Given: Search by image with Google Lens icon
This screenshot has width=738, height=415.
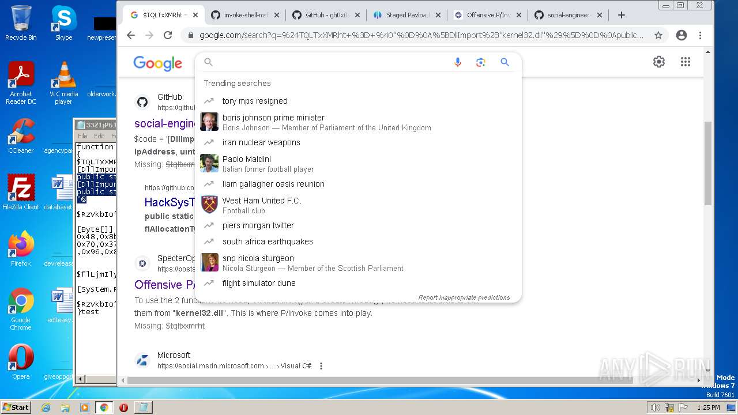Looking at the screenshot, I should click(481, 62).
